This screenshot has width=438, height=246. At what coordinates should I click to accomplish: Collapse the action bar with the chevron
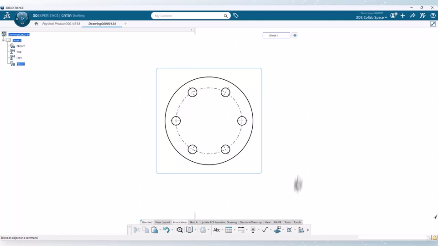[x=130, y=227]
